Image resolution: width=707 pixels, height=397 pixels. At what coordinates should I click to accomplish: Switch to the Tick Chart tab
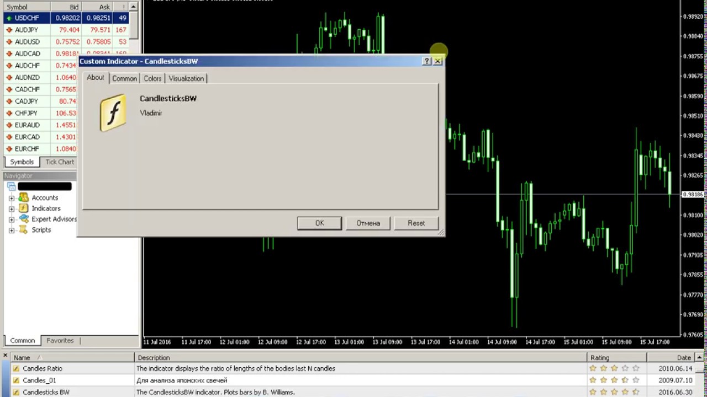click(x=60, y=162)
